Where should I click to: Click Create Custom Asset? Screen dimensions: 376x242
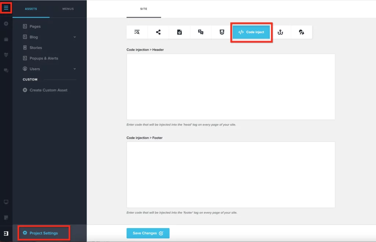click(x=48, y=90)
